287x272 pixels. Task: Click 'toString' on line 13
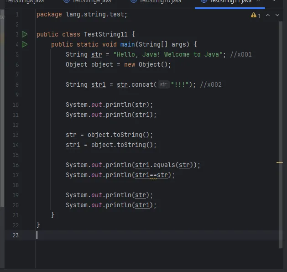click(x=128, y=135)
